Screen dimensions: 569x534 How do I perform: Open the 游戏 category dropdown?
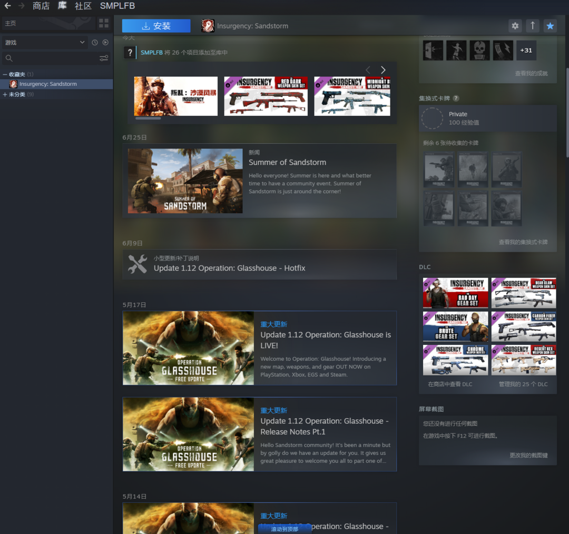pyautogui.click(x=44, y=43)
